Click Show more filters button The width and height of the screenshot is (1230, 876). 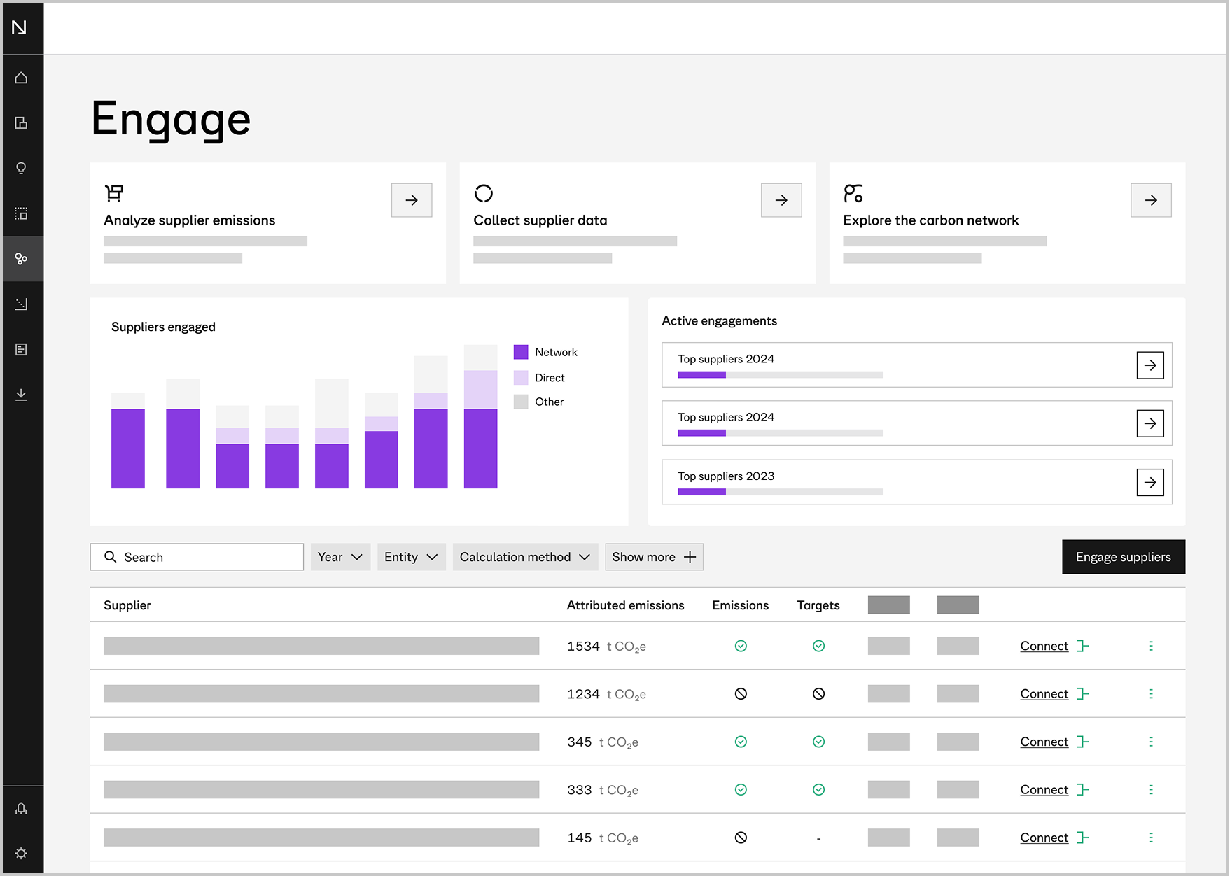[x=654, y=557]
